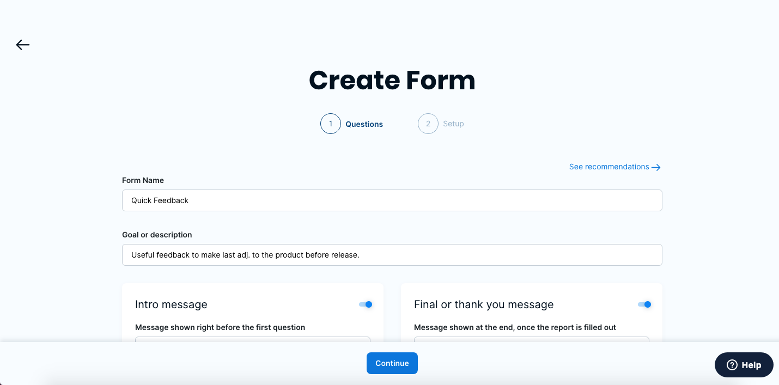Click the Final or thank you message title
Screen dimensions: 779x385
tap(484, 304)
